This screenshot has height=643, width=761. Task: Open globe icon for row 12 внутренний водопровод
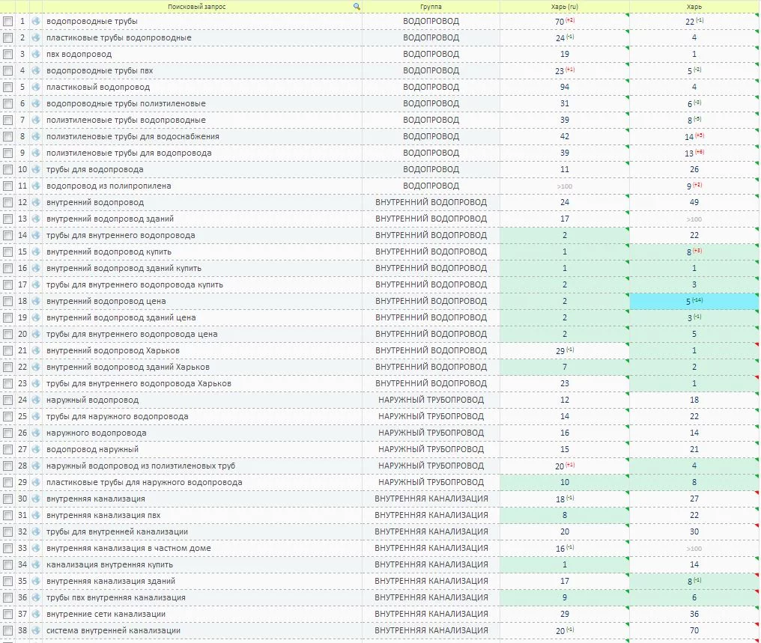(x=36, y=202)
